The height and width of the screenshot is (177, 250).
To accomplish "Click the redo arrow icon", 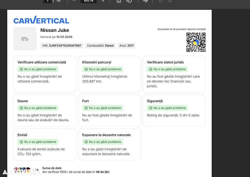I will coord(170,1).
